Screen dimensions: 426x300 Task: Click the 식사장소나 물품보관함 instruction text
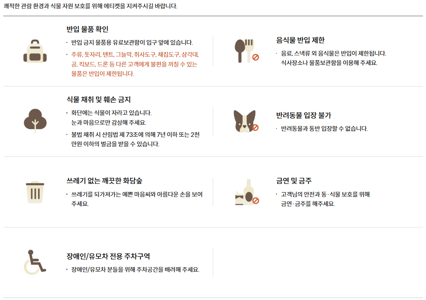tap(329, 63)
